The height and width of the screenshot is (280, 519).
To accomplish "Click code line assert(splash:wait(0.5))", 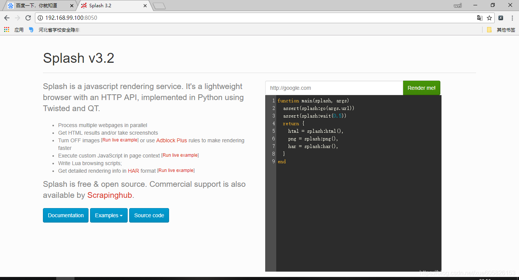I will 315,116.
